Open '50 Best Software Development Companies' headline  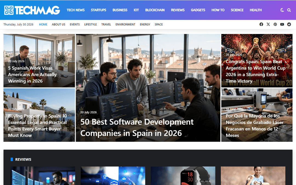click(x=137, y=128)
